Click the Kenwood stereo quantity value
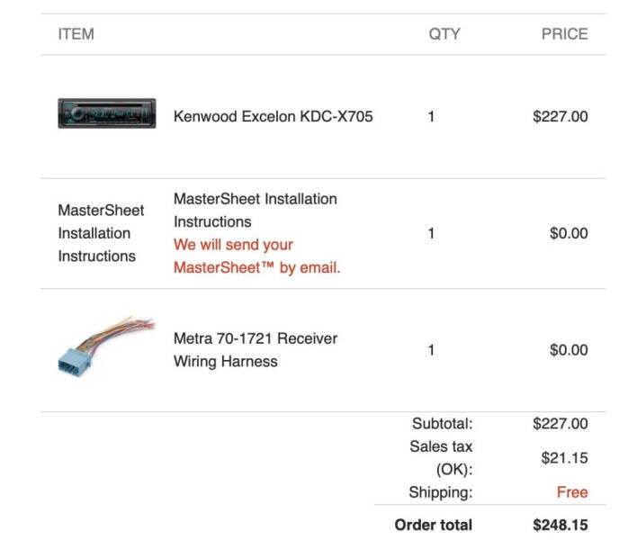The width and height of the screenshot is (619, 540). tap(431, 116)
